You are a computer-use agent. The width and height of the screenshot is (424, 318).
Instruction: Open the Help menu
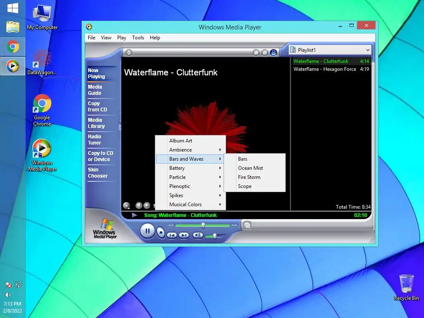(x=155, y=38)
